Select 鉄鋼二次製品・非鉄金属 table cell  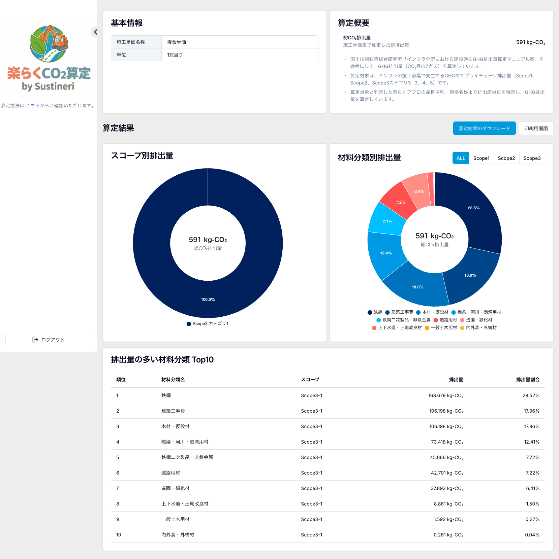[187, 457]
